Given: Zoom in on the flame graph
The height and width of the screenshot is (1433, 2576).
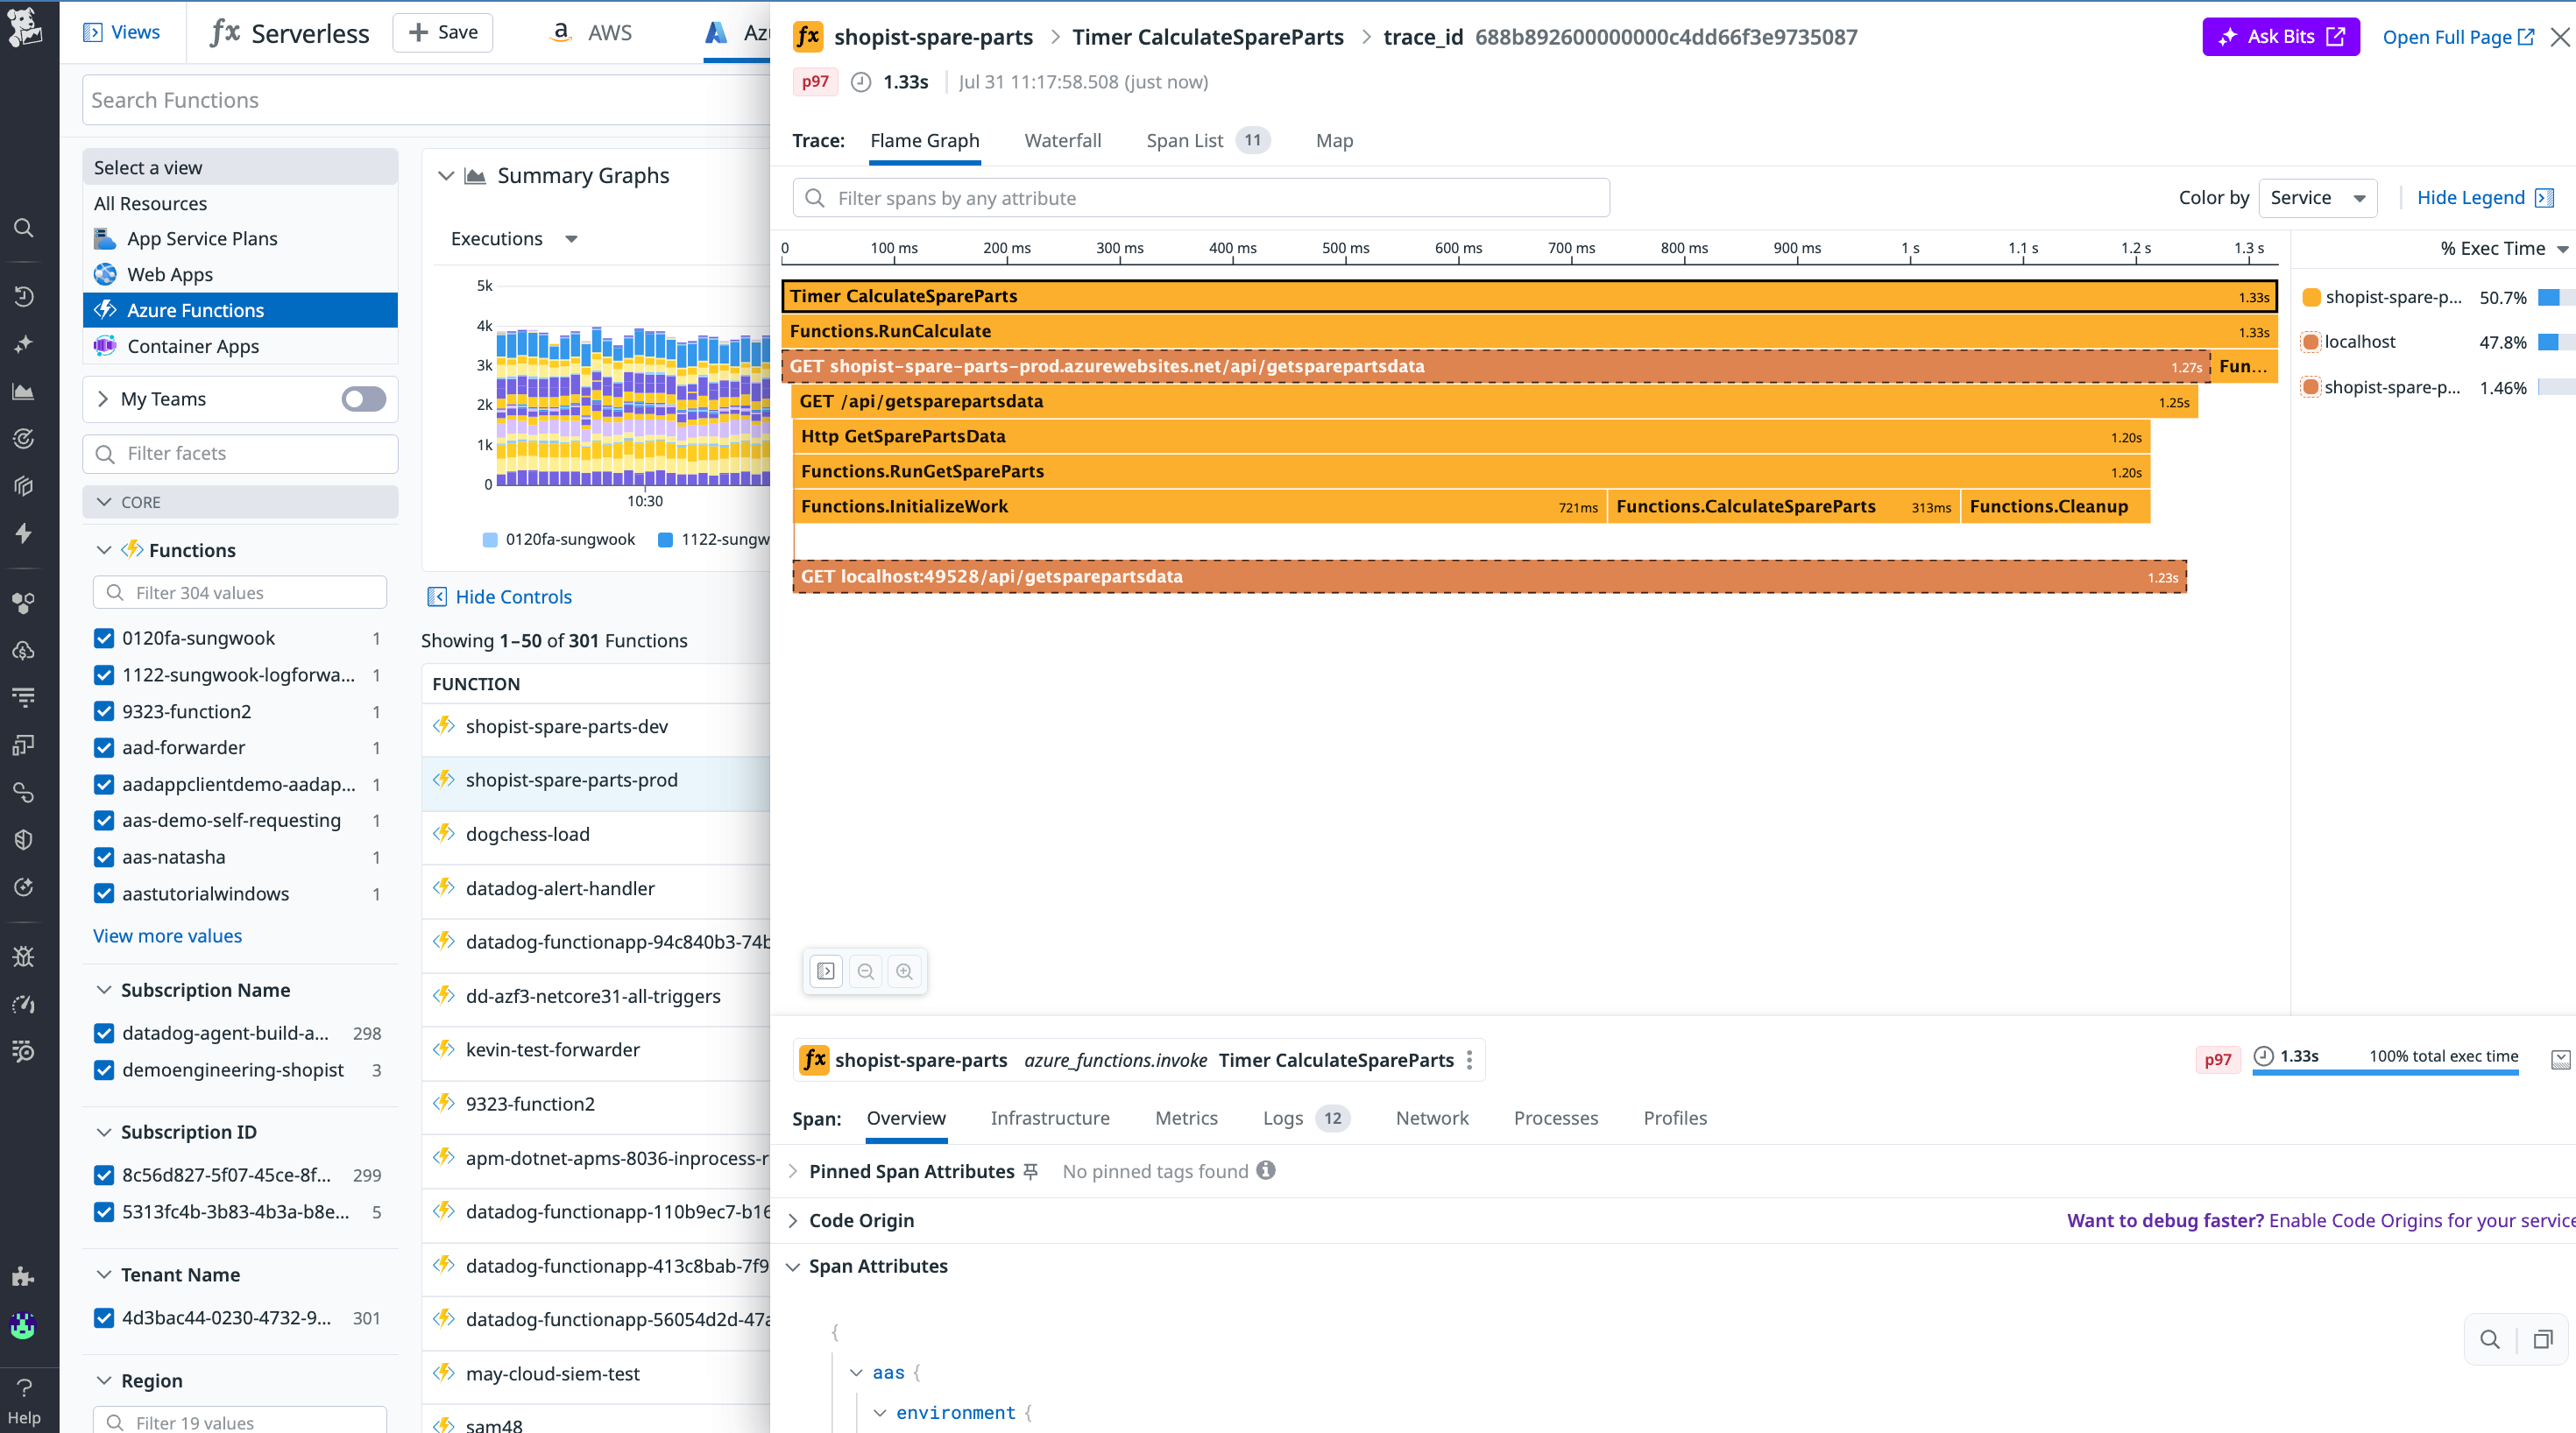Looking at the screenshot, I should (x=905, y=971).
